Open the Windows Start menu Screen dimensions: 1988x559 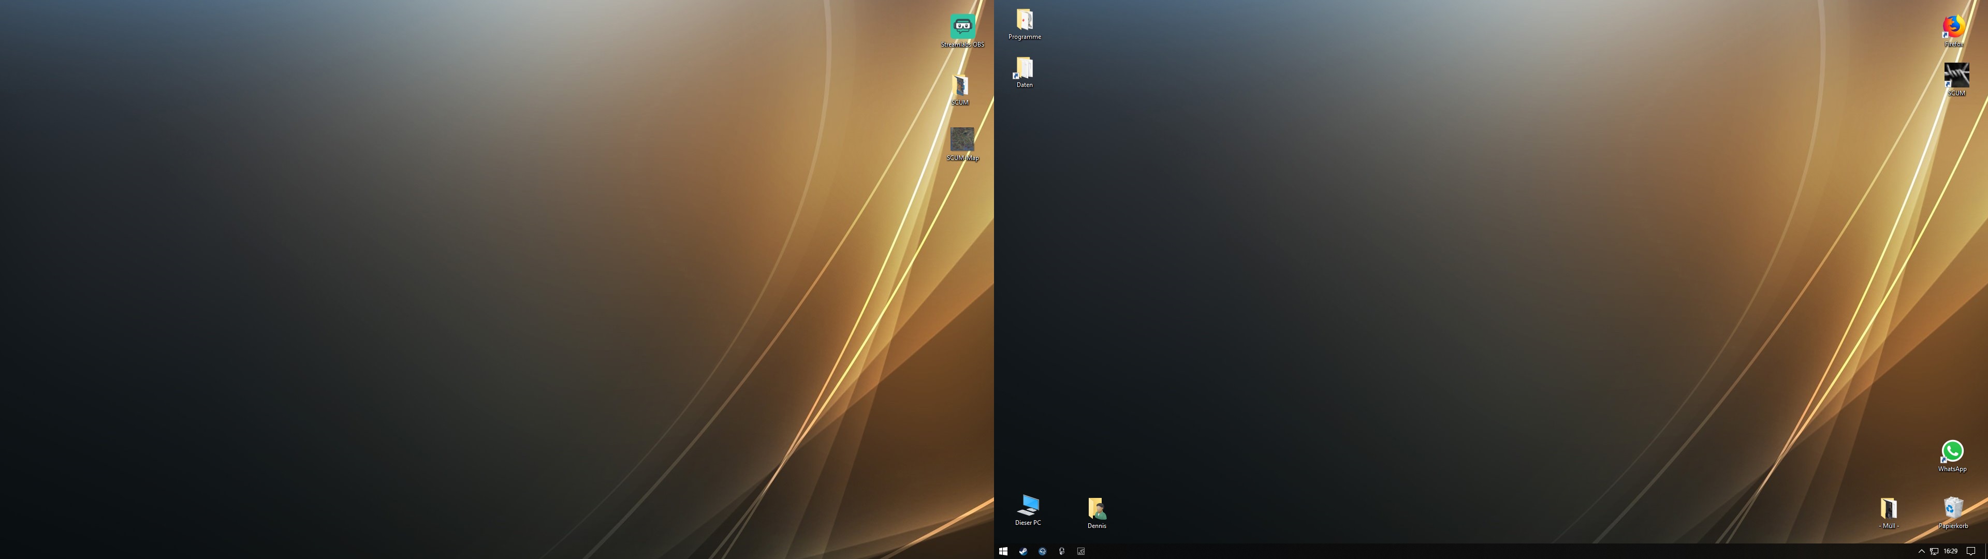(1002, 551)
